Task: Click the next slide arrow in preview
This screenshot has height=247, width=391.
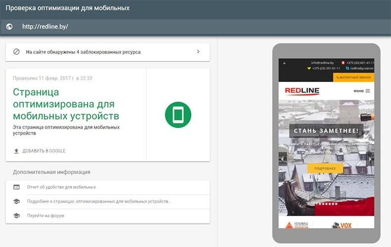Action: [x=370, y=159]
